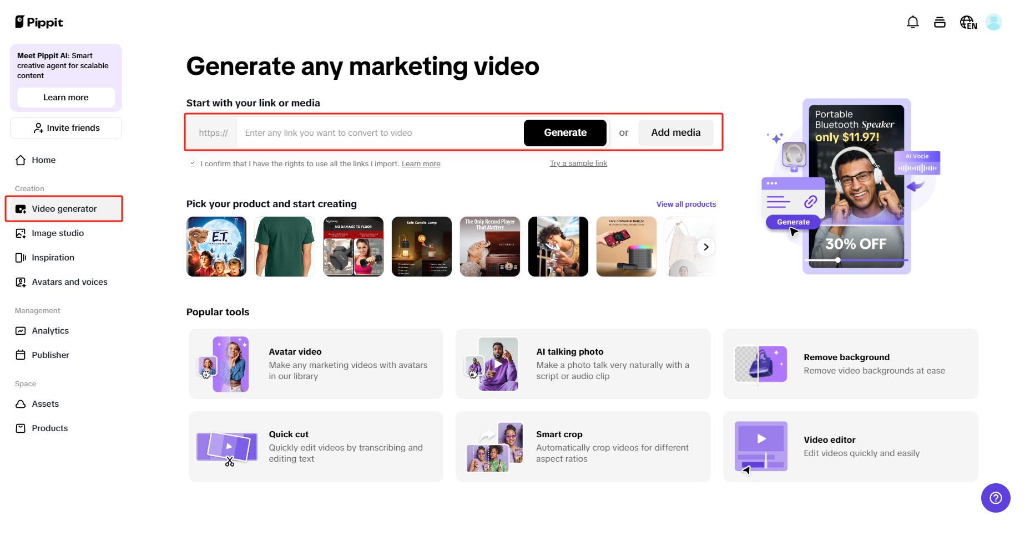
Task: Click the Pippit logo
Action: coord(38,22)
